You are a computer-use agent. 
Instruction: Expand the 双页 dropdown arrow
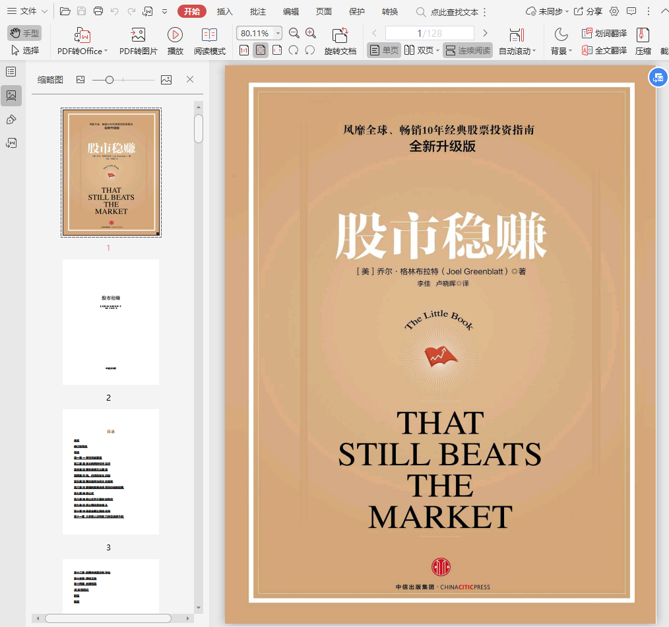437,51
